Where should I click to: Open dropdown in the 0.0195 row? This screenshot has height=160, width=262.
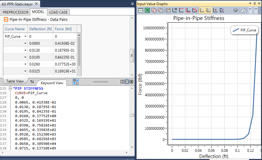tap(25, 57)
